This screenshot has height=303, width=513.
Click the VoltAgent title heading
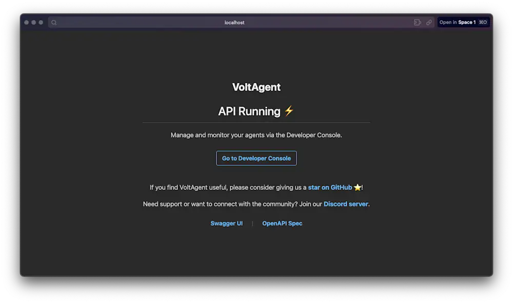point(256,87)
